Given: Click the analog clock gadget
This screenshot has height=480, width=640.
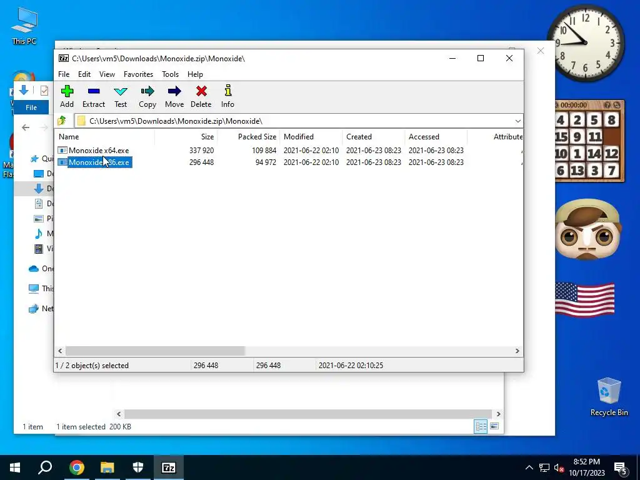Looking at the screenshot, I should coord(585,43).
